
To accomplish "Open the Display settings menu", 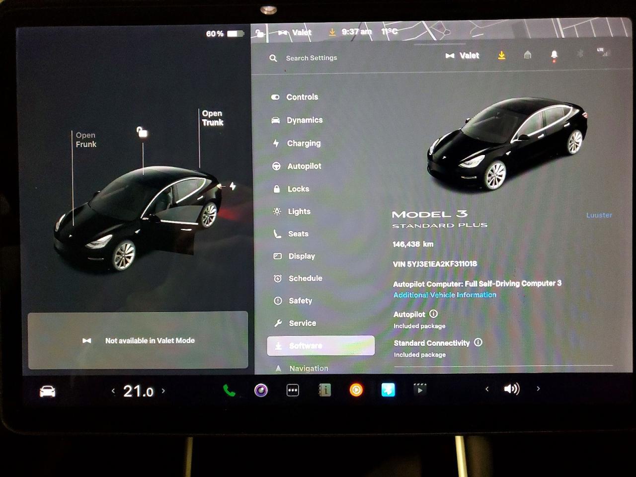I will coord(295,256).
